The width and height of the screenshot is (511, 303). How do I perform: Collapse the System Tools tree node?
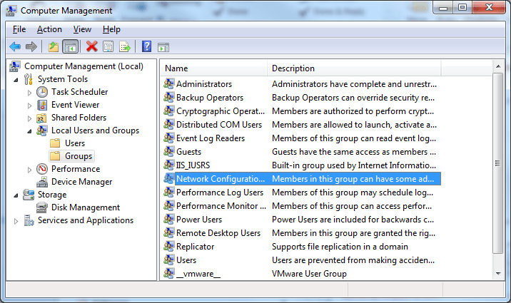pos(16,80)
